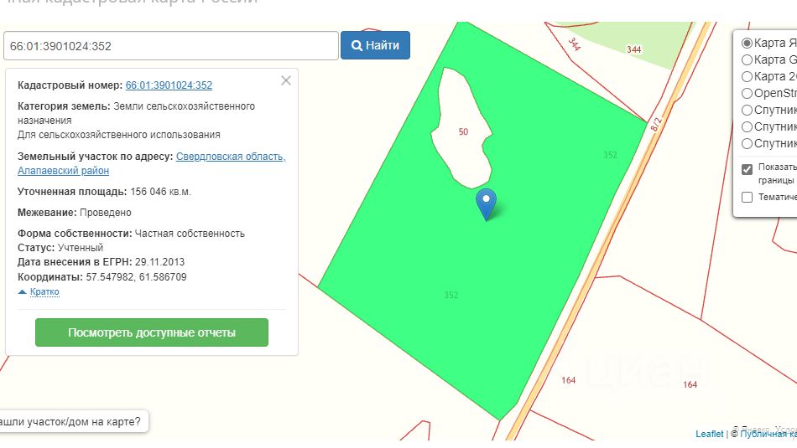Click Посмотреть доступные отчеты button

point(152,332)
